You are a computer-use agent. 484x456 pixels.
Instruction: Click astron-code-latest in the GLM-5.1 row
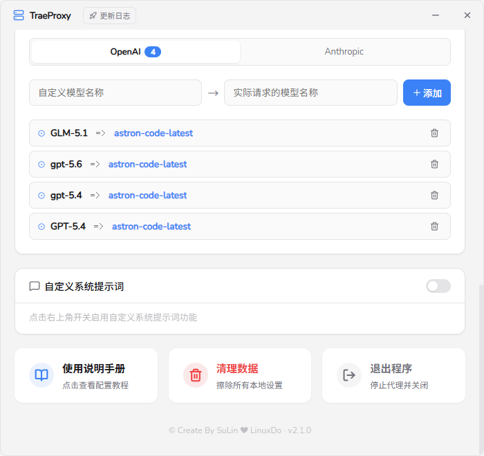pyautogui.click(x=153, y=133)
